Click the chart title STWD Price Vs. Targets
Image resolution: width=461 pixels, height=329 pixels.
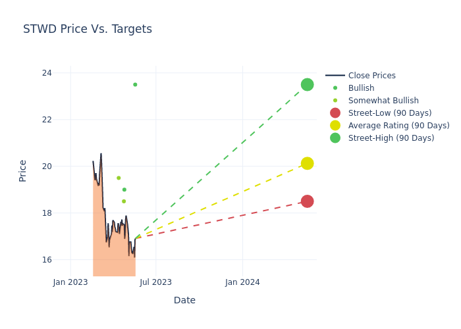coord(88,29)
